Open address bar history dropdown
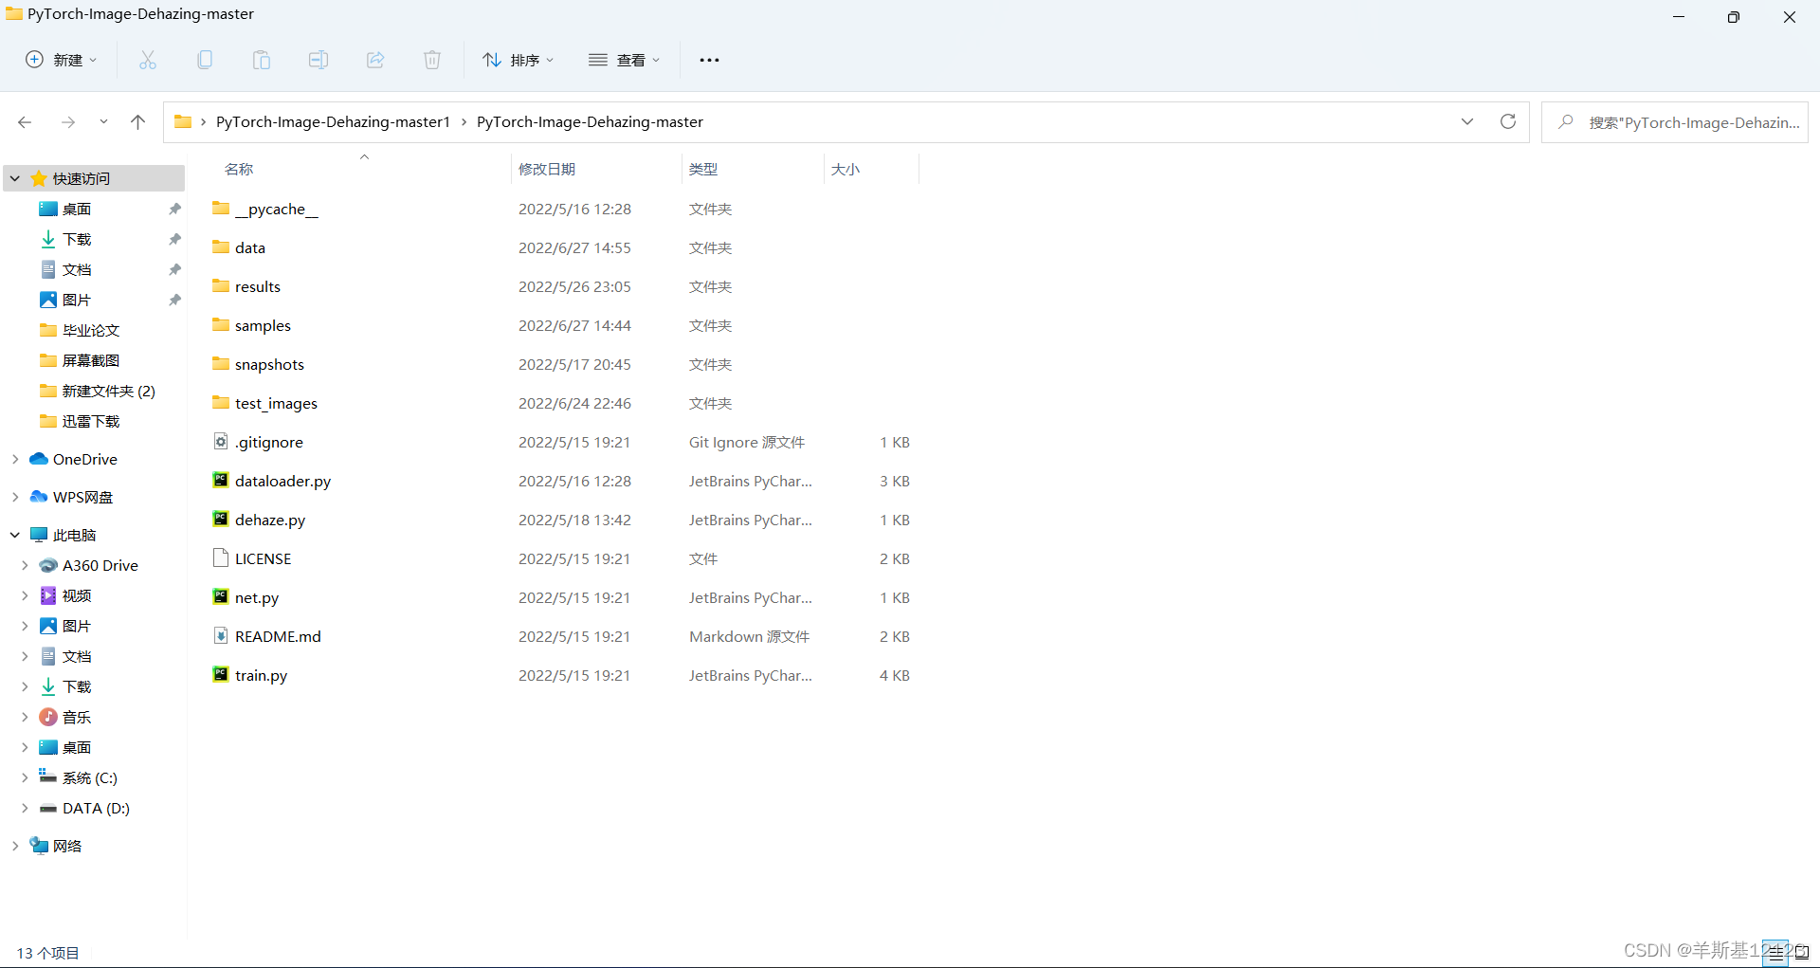 [1467, 121]
